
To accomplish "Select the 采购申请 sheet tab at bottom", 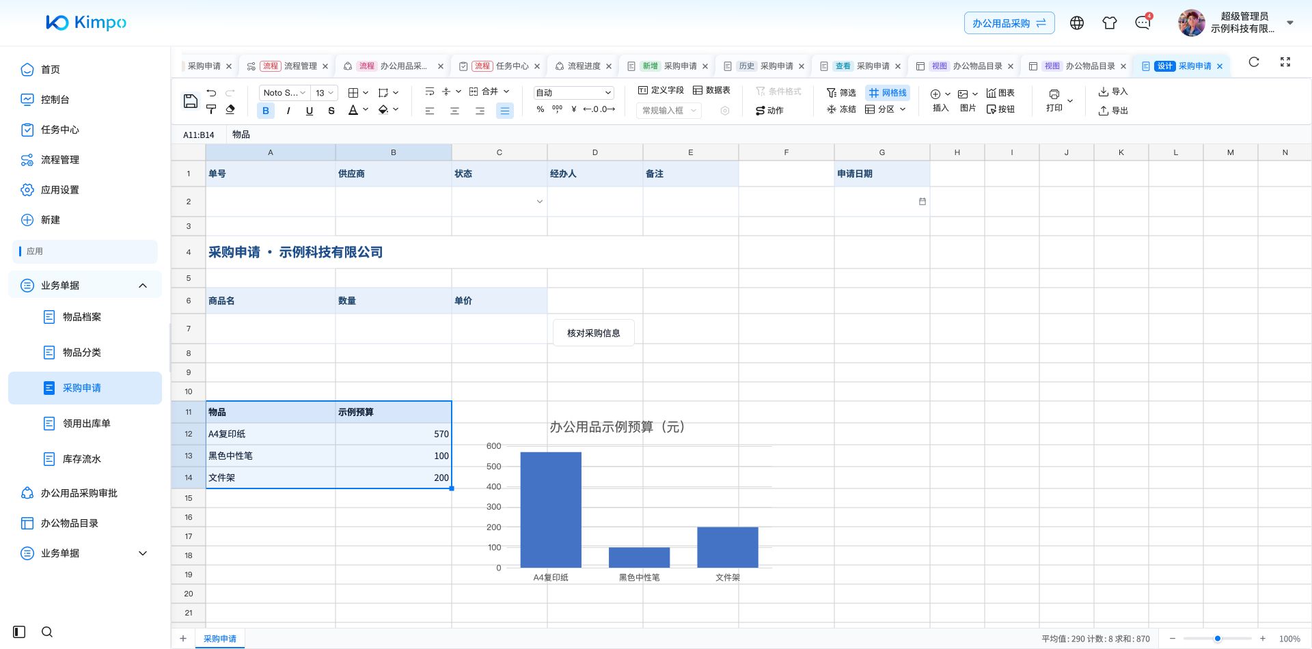I will coord(220,639).
